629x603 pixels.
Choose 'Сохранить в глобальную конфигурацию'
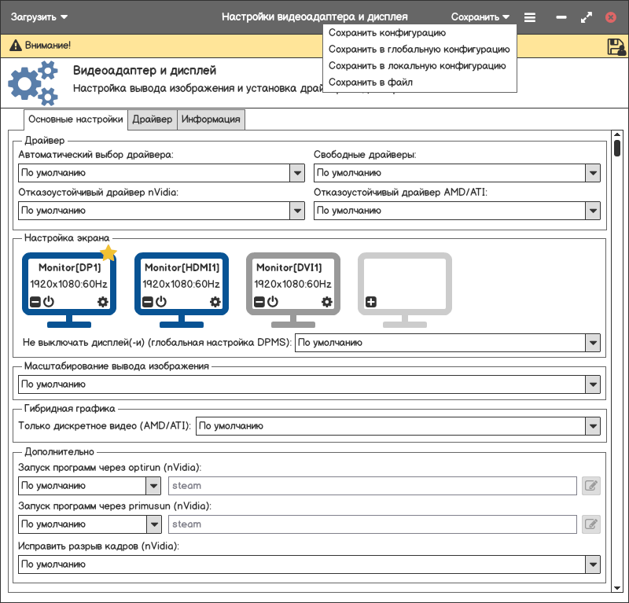coord(418,49)
